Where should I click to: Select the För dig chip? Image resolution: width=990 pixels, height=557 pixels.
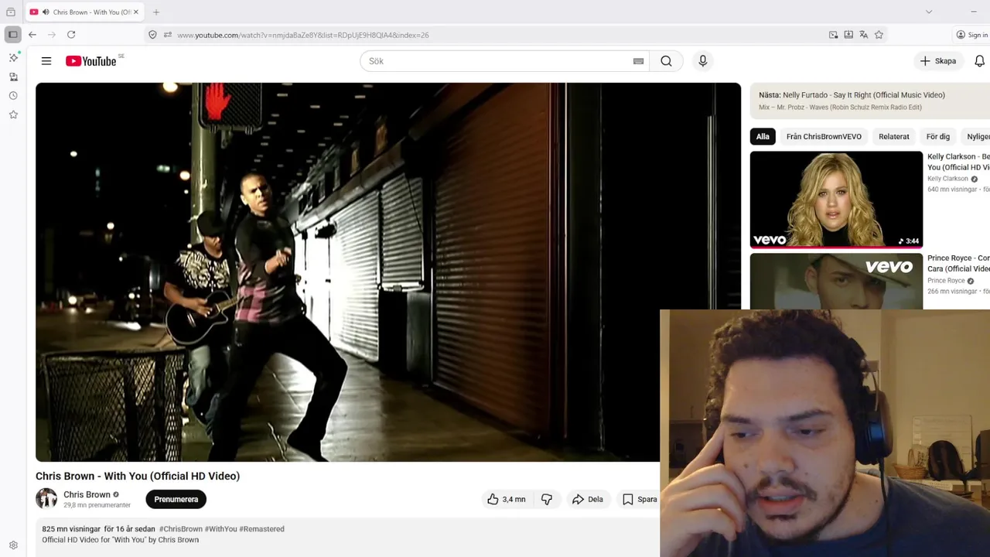coord(938,136)
